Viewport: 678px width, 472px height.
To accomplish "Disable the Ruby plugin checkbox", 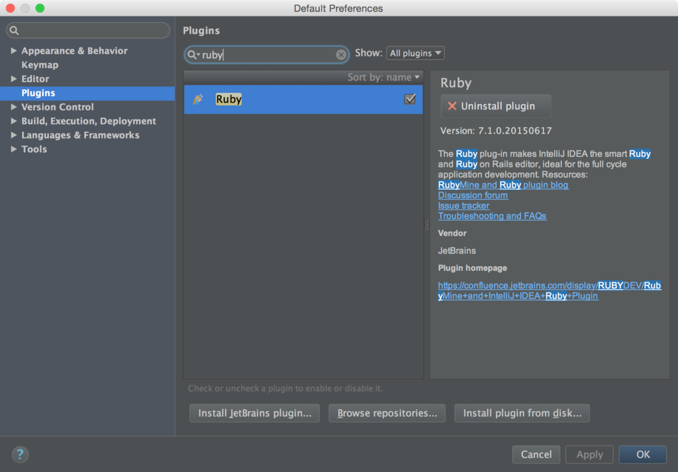I will [409, 99].
